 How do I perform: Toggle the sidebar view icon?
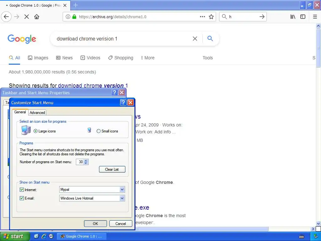pos(303,17)
